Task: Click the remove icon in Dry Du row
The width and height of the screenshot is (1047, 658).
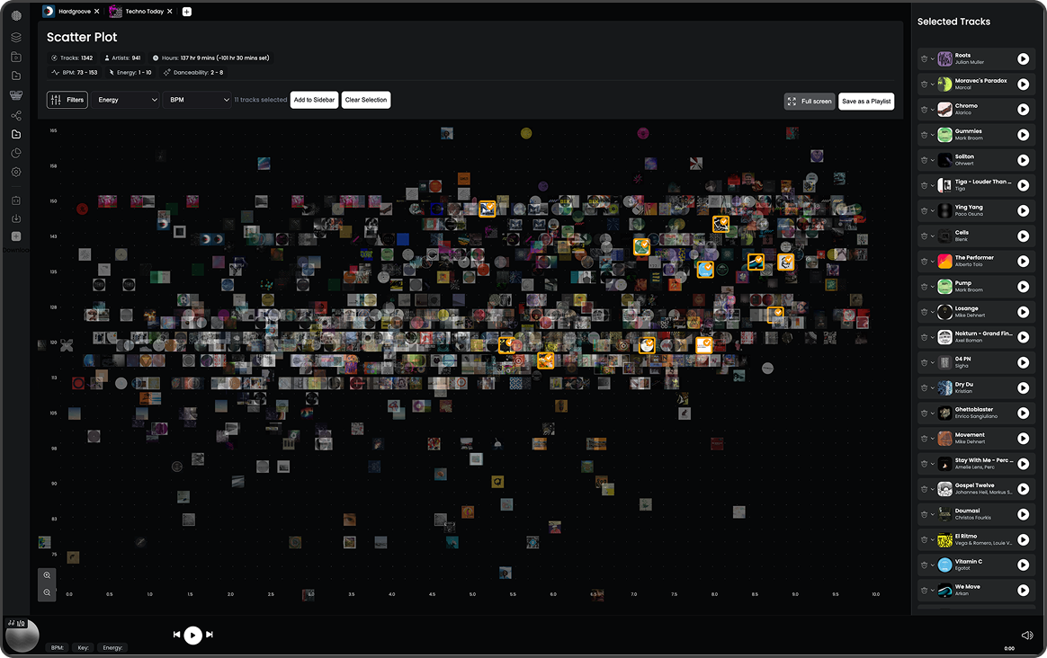Action: tap(924, 387)
